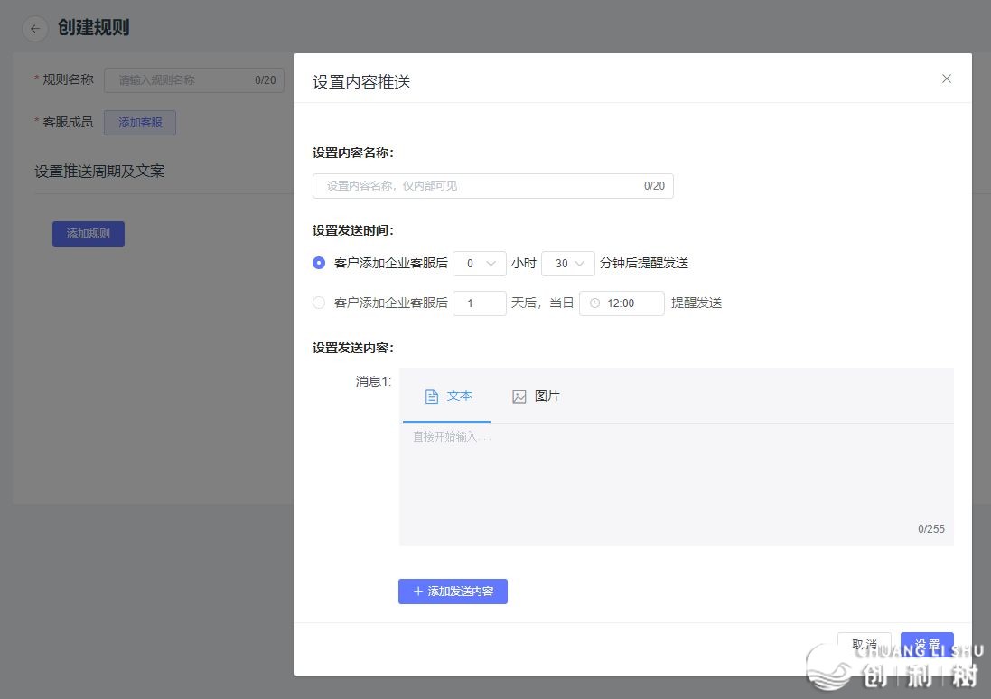The height and width of the screenshot is (699, 991).
Task: Click the clock icon in the 12:00 field
Action: (594, 303)
